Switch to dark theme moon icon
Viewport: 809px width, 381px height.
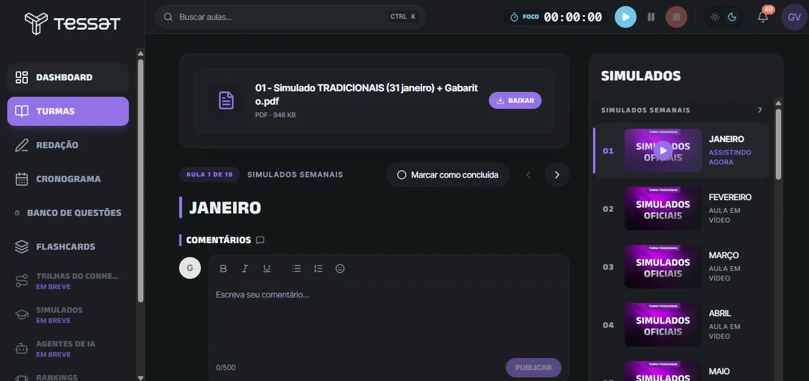[732, 17]
